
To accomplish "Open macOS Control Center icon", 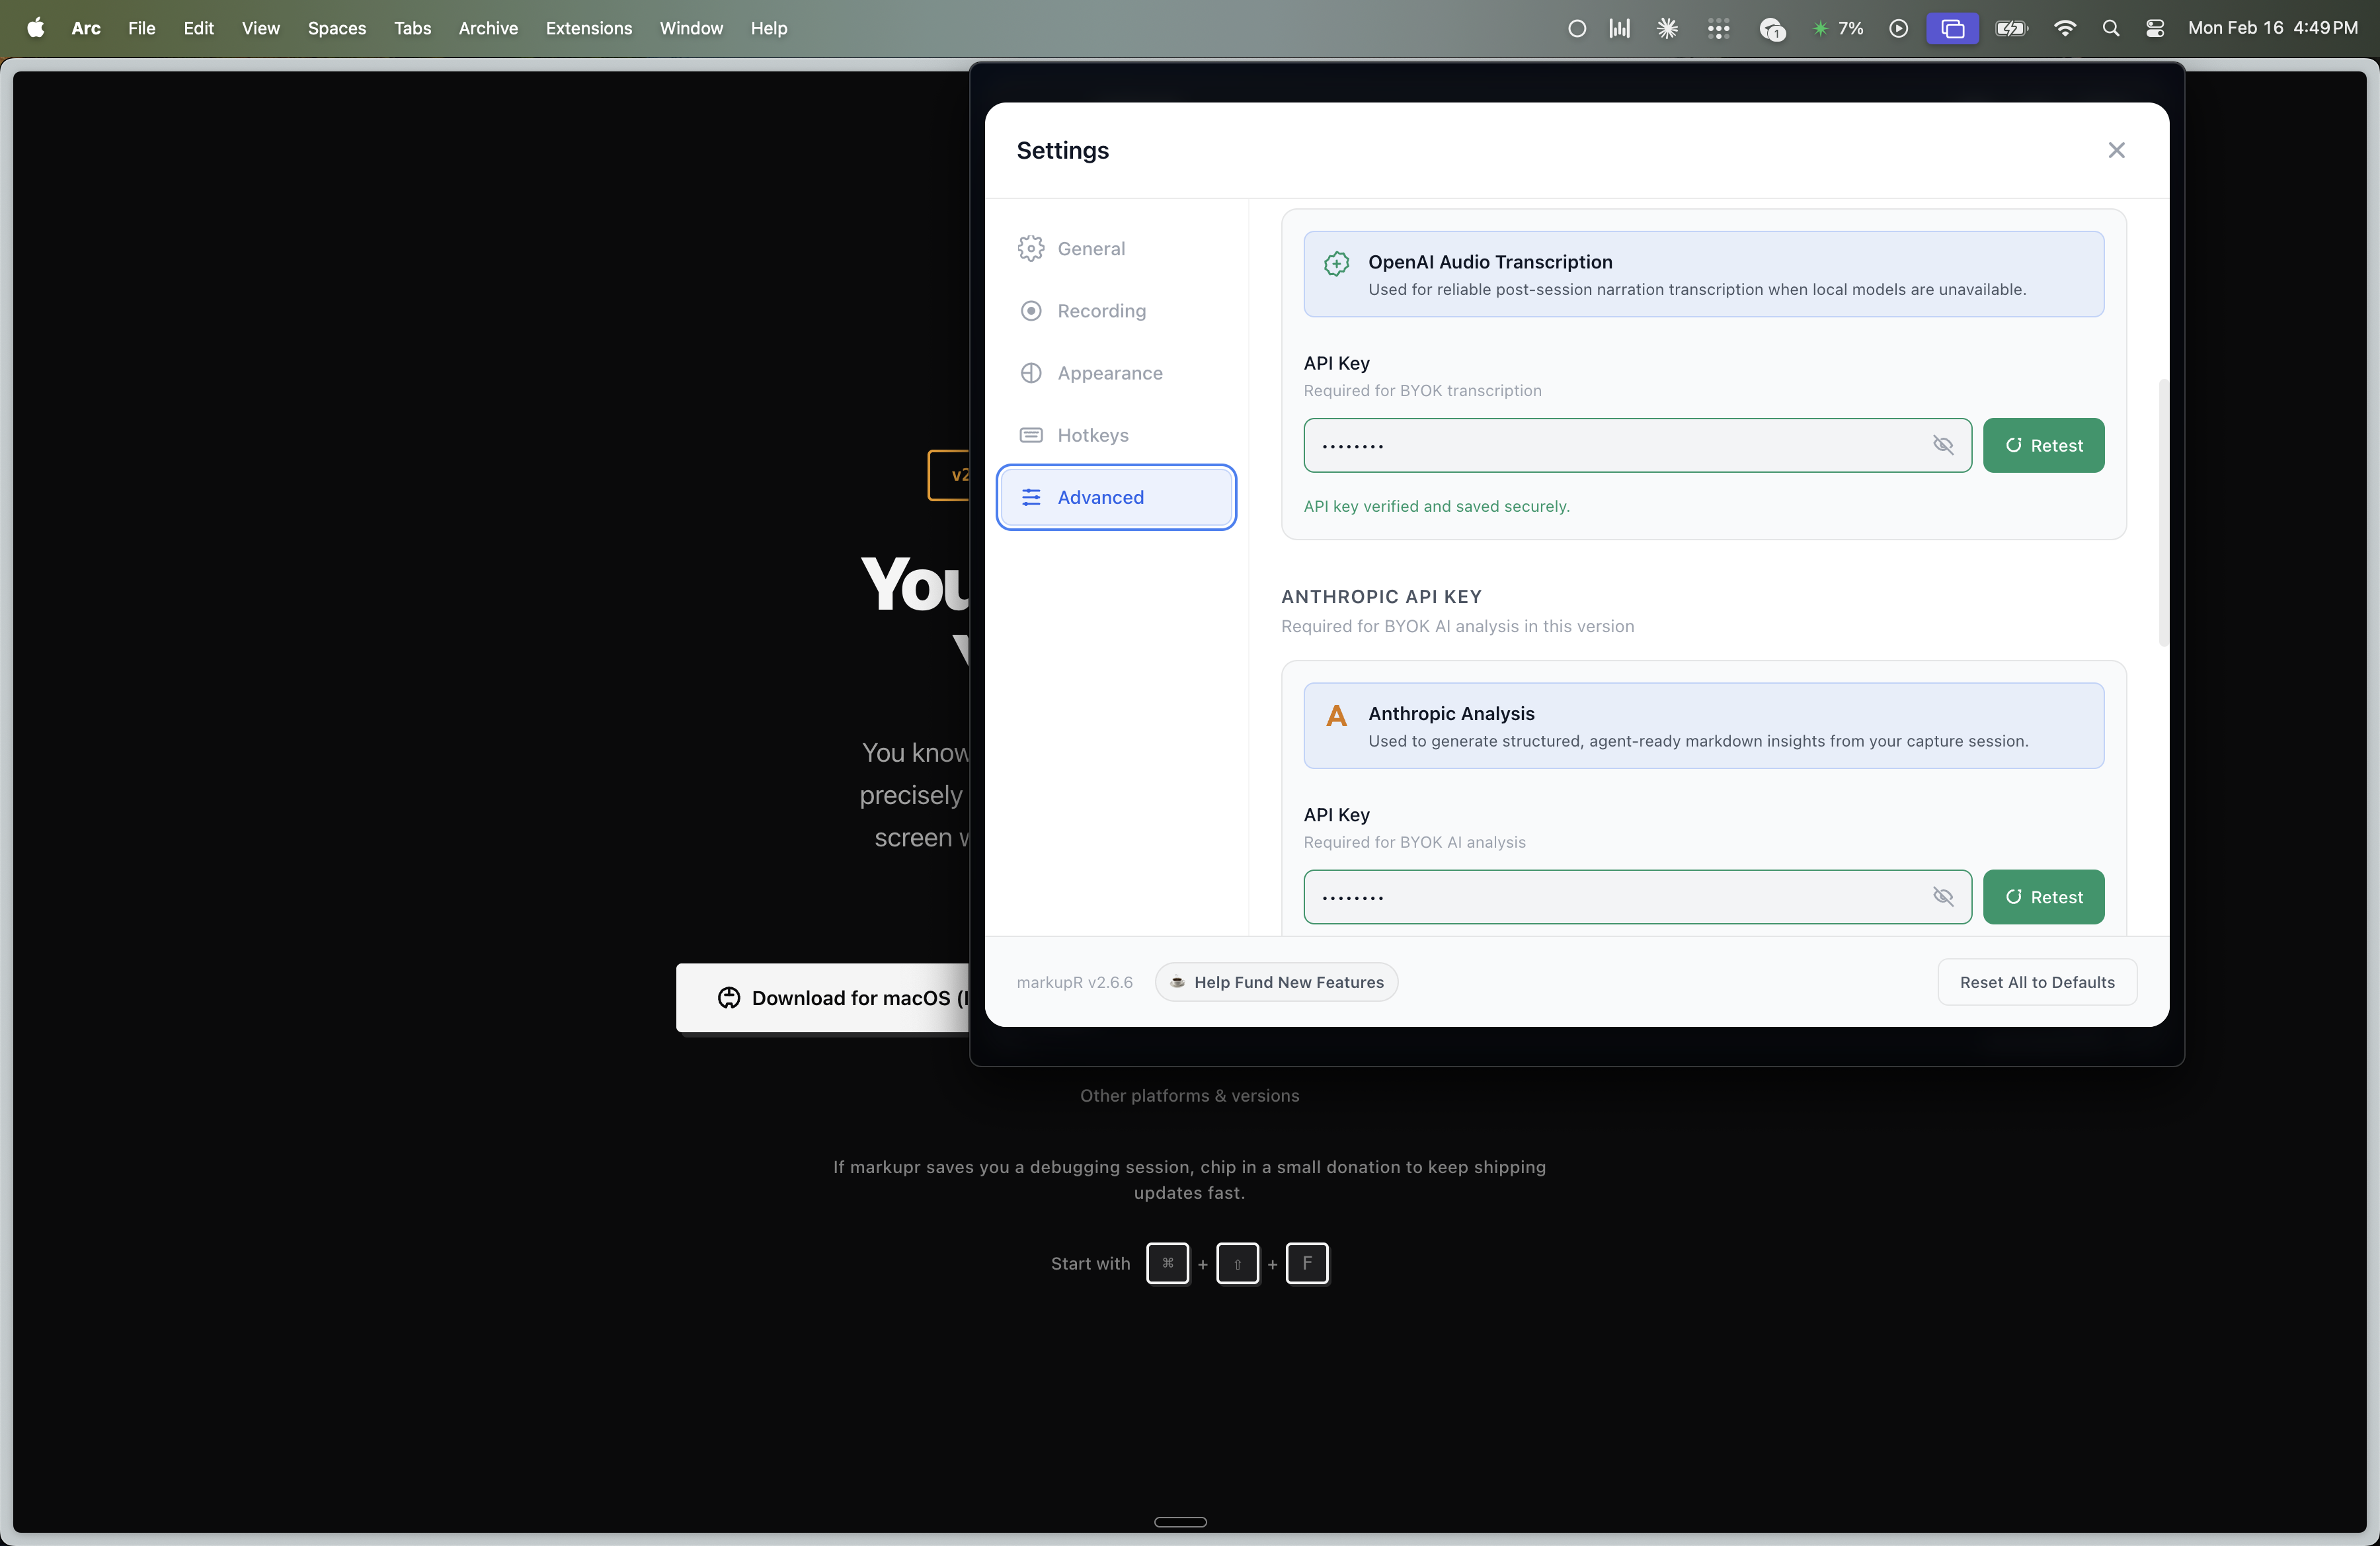I will pos(2155,28).
